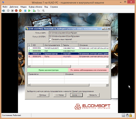The image size is (136, 119).
Task: Select the Vlad user account row
Action: pos(68,51)
